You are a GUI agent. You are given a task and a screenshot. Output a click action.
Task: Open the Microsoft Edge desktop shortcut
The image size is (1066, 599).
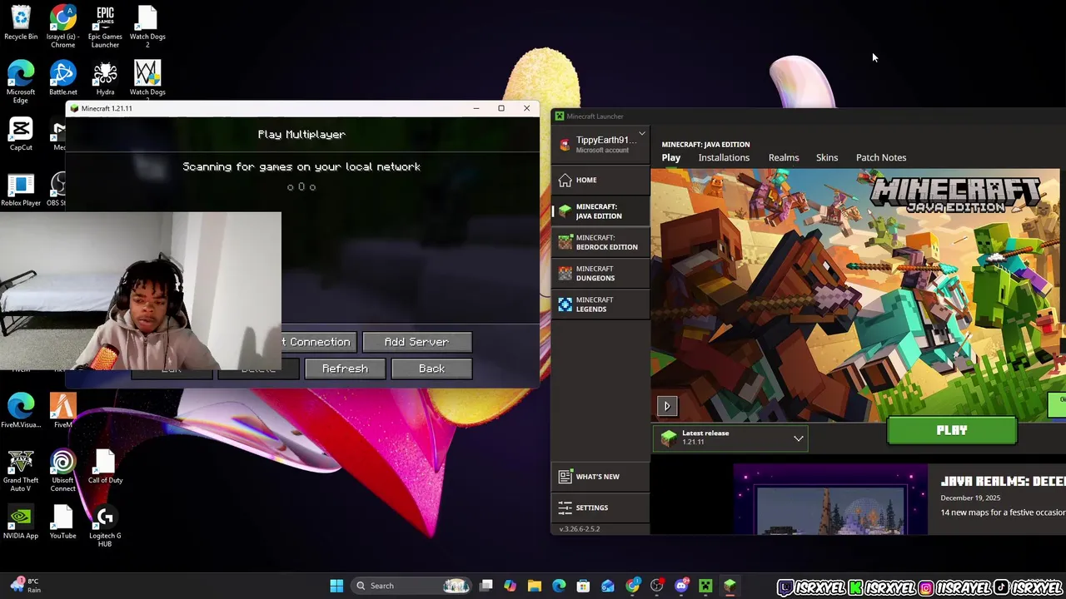[21, 82]
